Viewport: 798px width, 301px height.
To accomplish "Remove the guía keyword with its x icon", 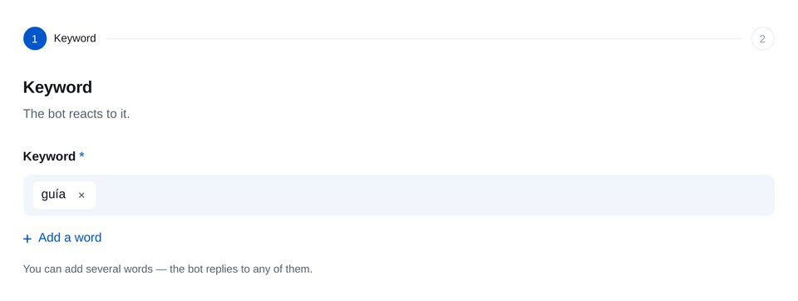I will point(81,195).
